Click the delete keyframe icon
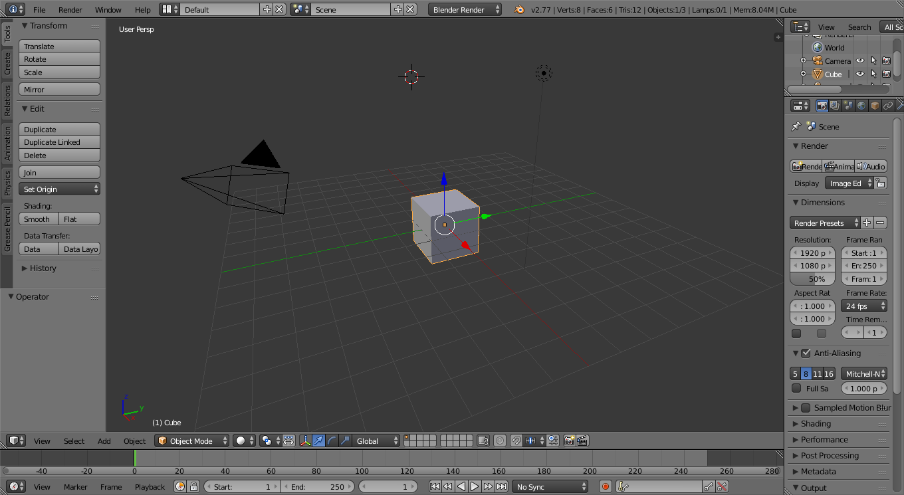The image size is (904, 495). point(723,486)
